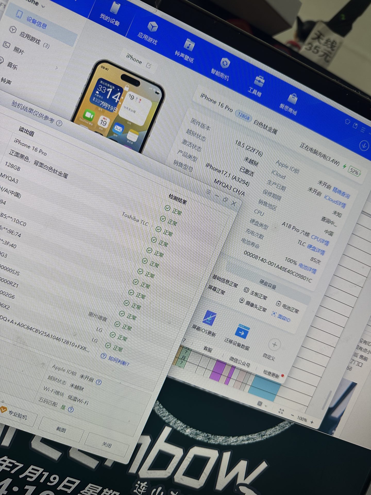Click help icon beside 五码匹配 是
This screenshot has height=495, width=371.
click(x=71, y=409)
